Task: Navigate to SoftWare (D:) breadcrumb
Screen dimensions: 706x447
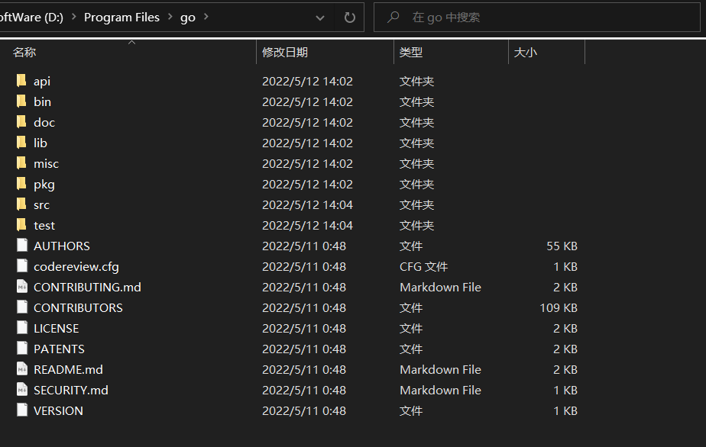Action: (31, 17)
